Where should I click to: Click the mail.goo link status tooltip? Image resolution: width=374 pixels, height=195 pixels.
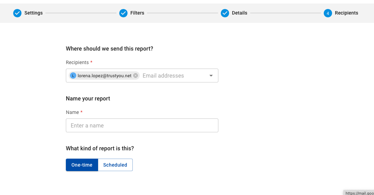358,193
